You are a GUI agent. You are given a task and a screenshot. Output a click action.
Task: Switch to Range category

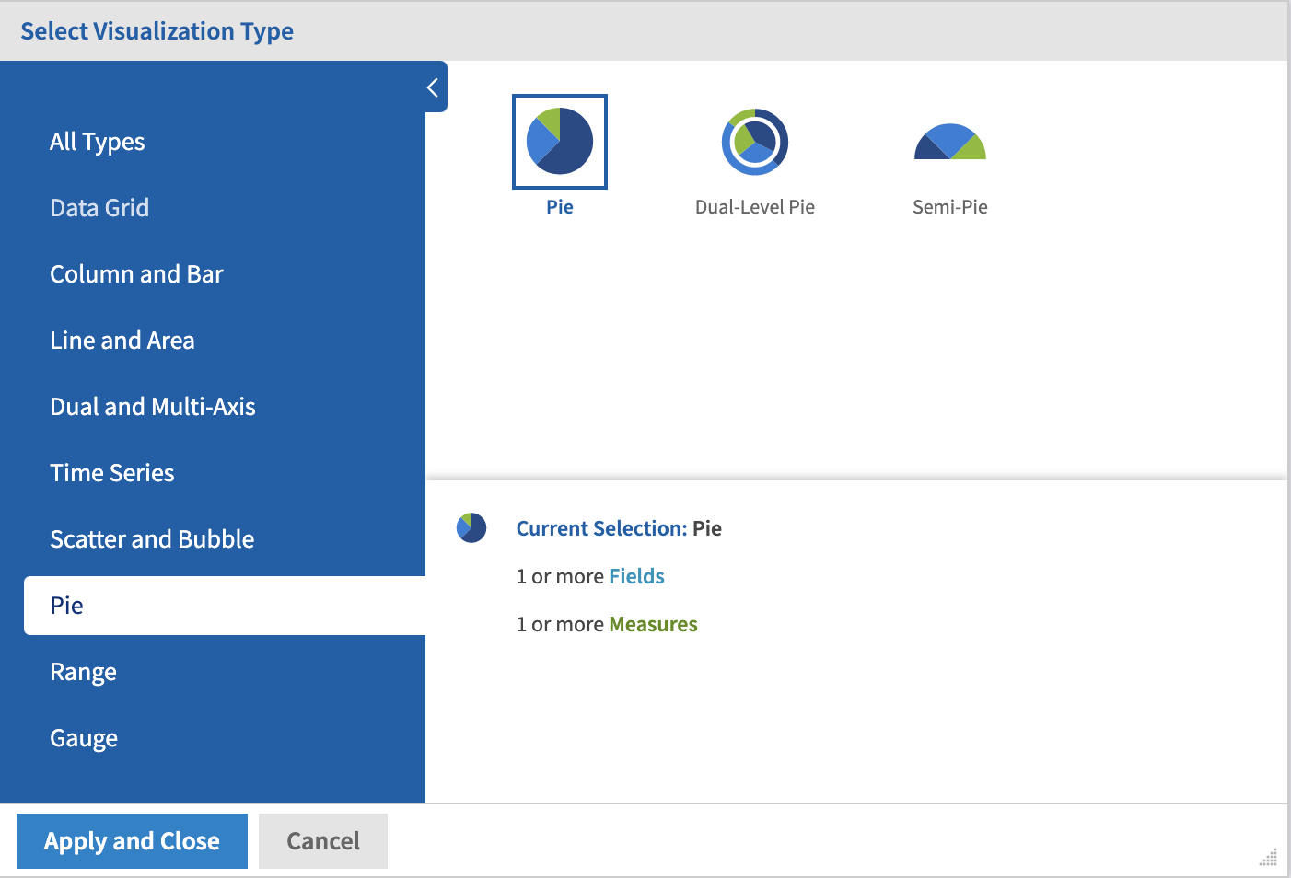click(x=83, y=672)
